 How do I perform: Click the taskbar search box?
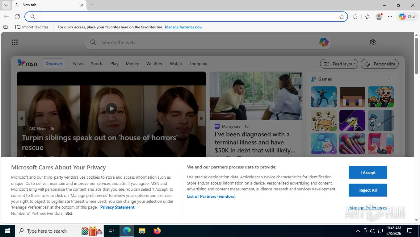pyautogui.click(x=60, y=231)
